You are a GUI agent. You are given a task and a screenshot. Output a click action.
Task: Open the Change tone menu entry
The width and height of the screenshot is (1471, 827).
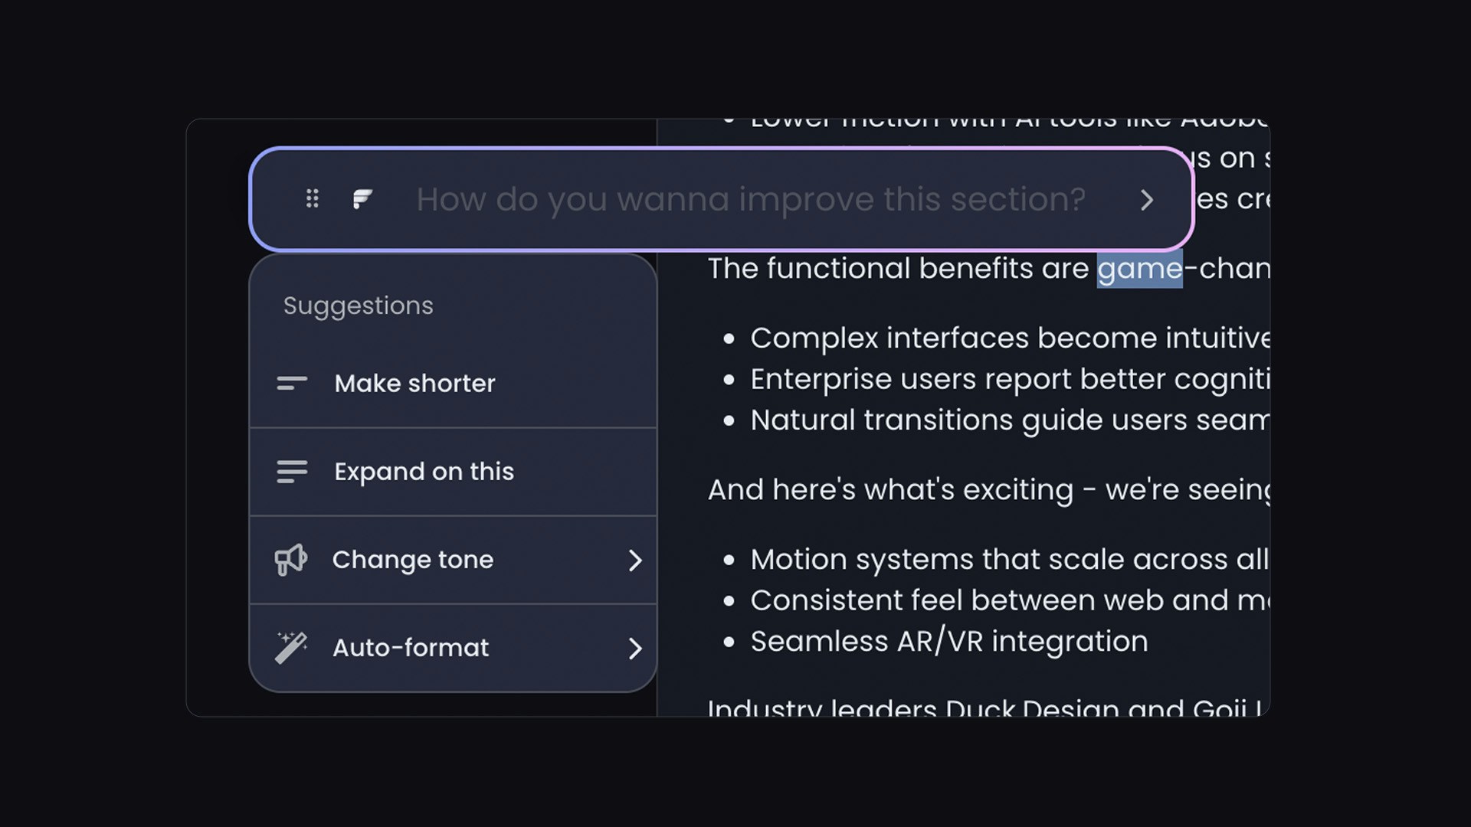[x=413, y=560]
